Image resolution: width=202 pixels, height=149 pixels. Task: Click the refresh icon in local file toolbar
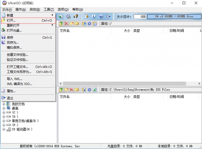(x=95, y=90)
